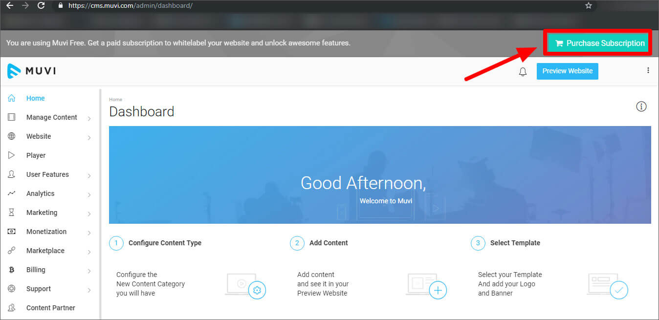Click the Player play-triangle icon

coord(11,155)
